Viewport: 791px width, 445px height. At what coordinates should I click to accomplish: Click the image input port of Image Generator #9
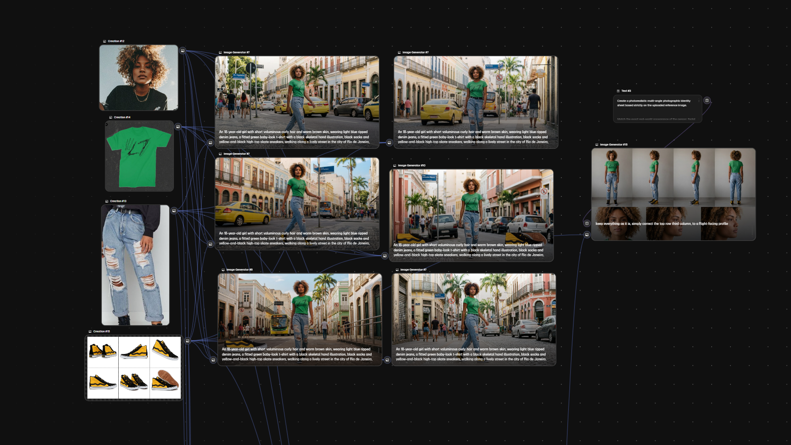pyautogui.click(x=213, y=360)
